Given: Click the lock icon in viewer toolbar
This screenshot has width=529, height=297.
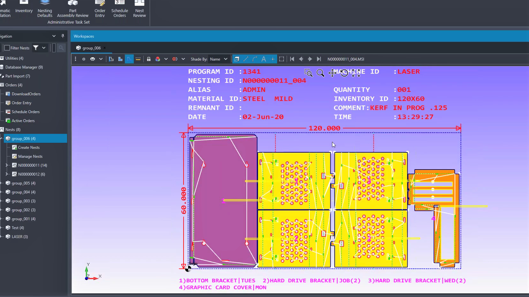Looking at the screenshot, I should [x=148, y=59].
